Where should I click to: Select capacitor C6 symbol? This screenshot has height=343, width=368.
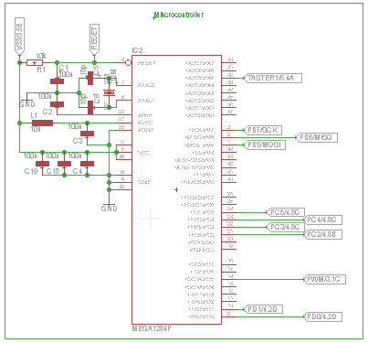point(90,107)
